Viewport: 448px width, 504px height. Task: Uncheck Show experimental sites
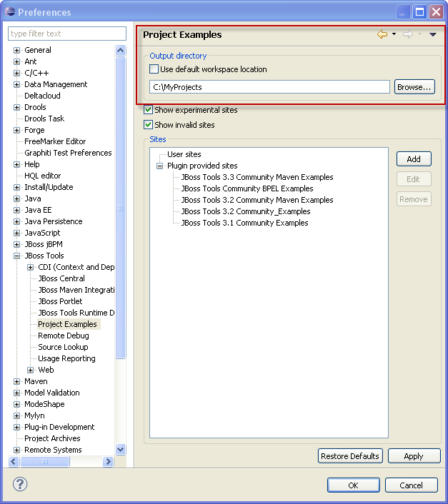[148, 110]
